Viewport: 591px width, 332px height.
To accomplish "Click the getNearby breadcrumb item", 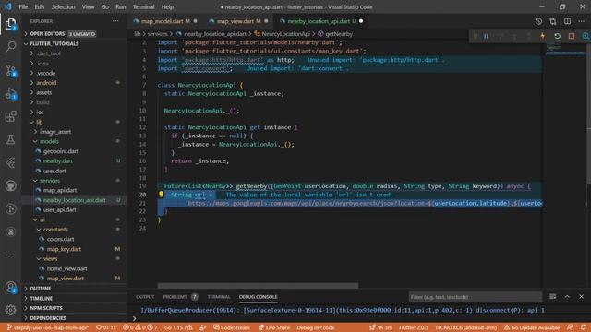I will coord(335,34).
